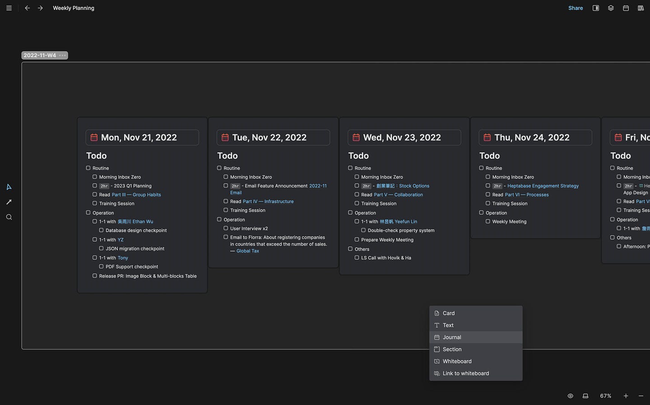Check Weekly Meeting task on Thursday
The height and width of the screenshot is (405, 650).
pyautogui.click(x=488, y=221)
